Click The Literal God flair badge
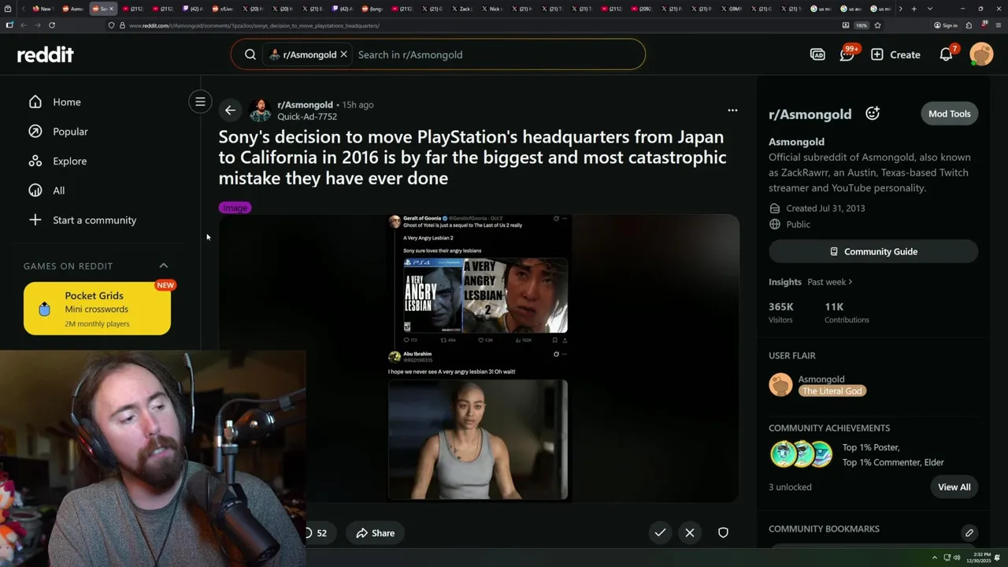This screenshot has height=567, width=1008. 832,391
